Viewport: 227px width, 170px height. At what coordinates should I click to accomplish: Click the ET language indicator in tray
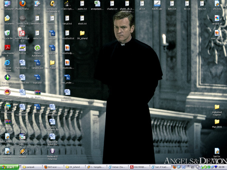(x=193, y=167)
